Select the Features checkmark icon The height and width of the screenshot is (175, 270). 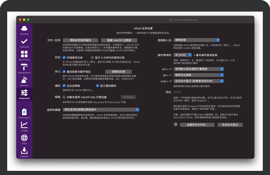pos(24,42)
